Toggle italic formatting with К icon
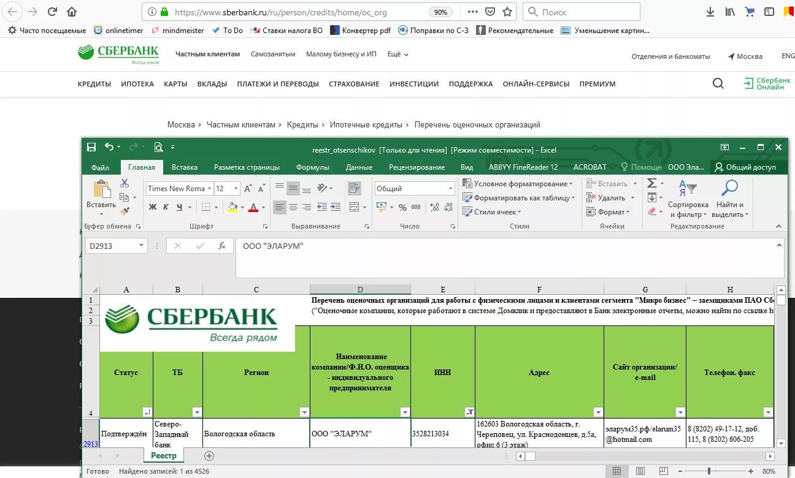 [165, 207]
